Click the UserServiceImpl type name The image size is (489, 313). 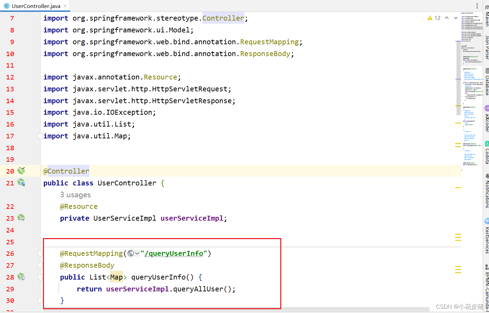pos(125,218)
